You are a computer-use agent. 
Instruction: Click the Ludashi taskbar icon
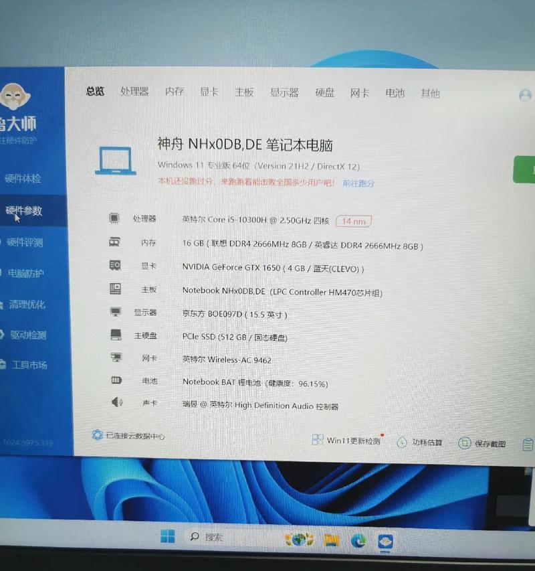[385, 542]
